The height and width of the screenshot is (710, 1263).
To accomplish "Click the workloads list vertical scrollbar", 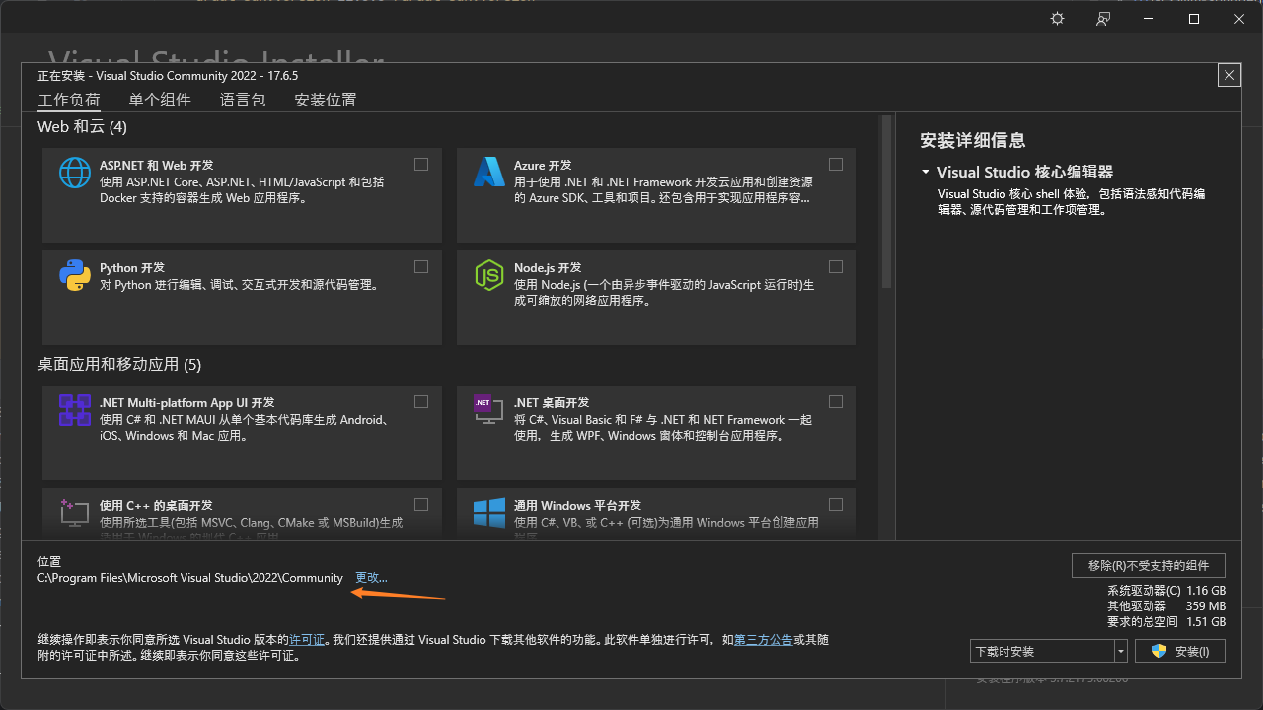I will pyautogui.click(x=885, y=203).
